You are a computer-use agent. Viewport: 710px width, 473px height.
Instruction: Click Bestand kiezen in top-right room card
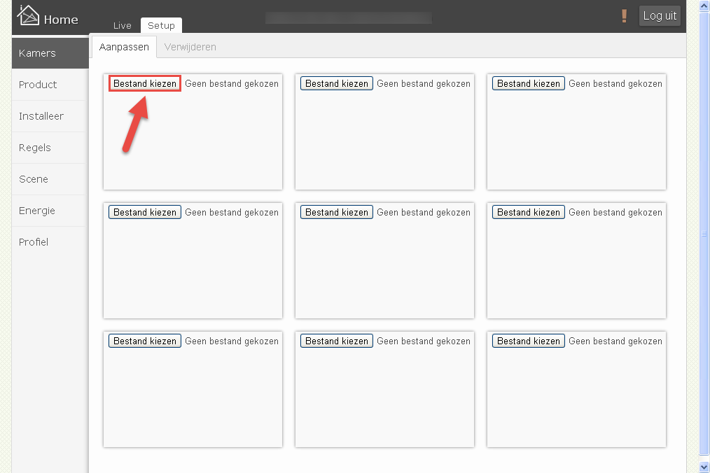529,84
